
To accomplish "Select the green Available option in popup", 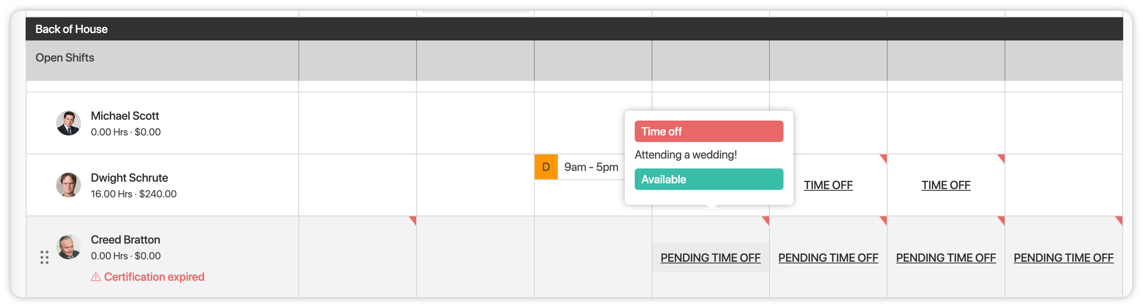I will (709, 180).
